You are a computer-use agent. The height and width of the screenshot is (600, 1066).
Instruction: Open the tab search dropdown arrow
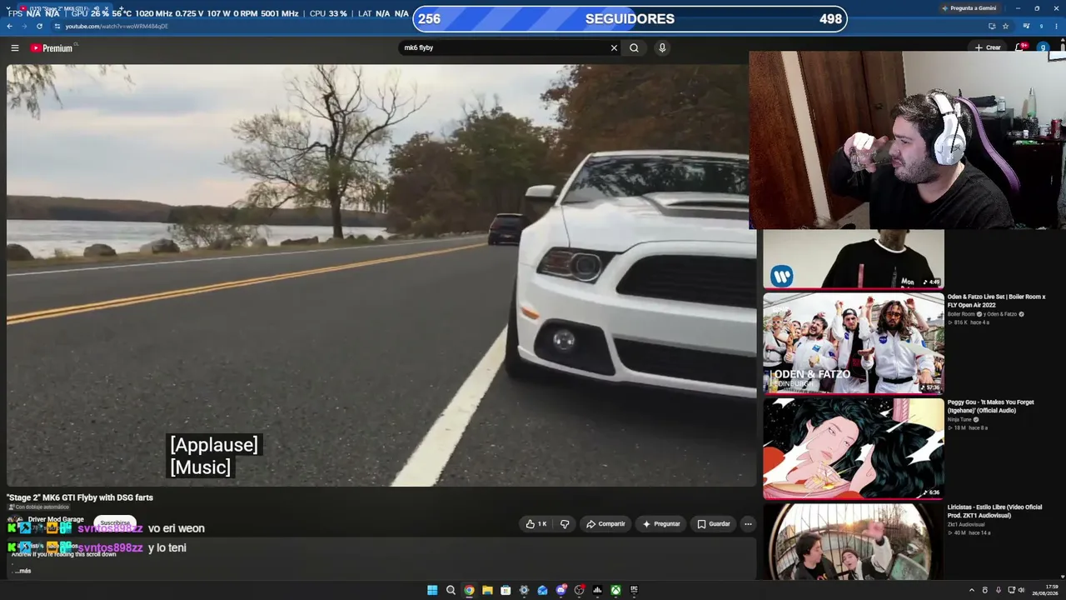coord(9,8)
